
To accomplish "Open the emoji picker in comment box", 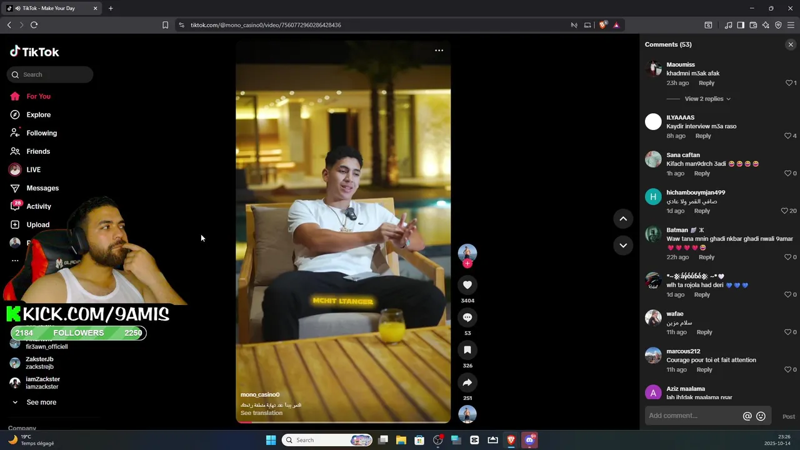I will coord(761,416).
